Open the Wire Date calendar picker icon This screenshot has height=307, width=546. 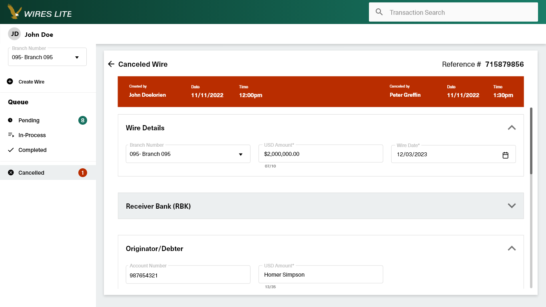coord(505,155)
